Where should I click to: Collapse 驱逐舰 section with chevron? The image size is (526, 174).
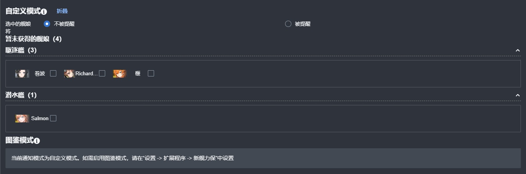pos(518,50)
